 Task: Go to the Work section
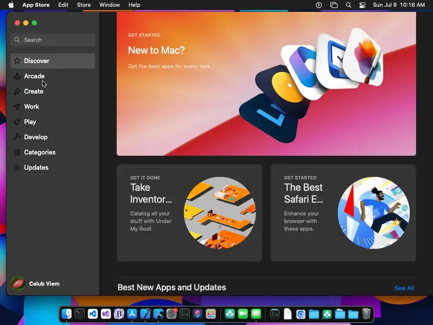[x=53, y=106]
